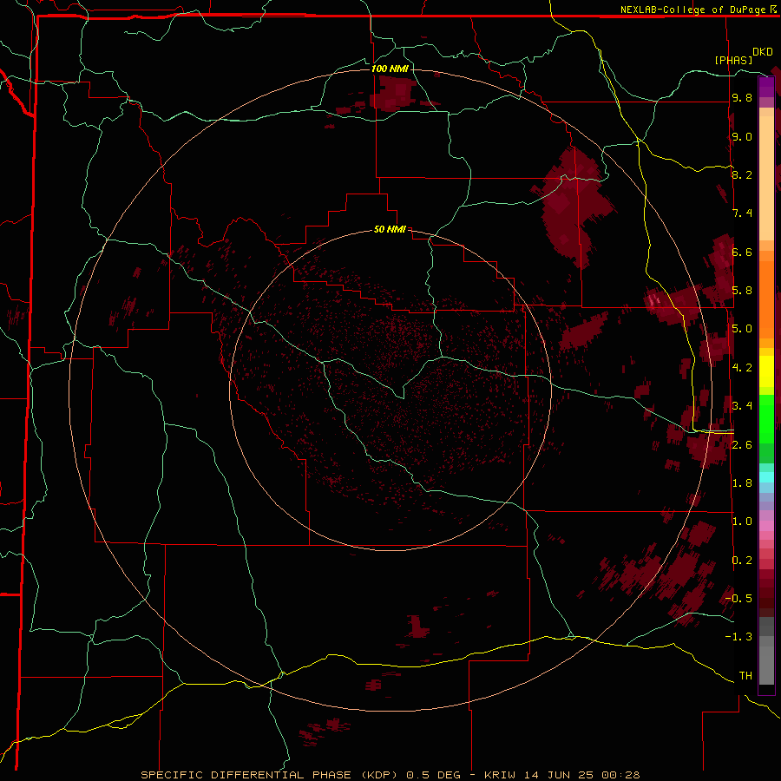Click the [PHAS] legend unit label
Screen dimensions: 781x781
pos(733,60)
